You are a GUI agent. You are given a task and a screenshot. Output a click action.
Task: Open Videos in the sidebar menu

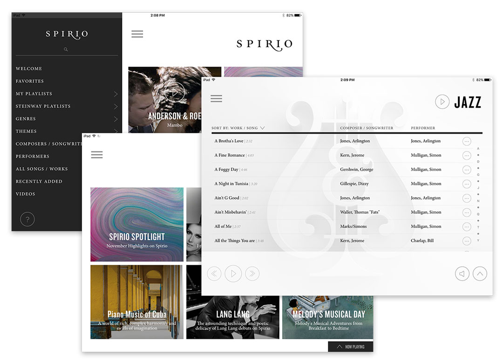(x=26, y=194)
